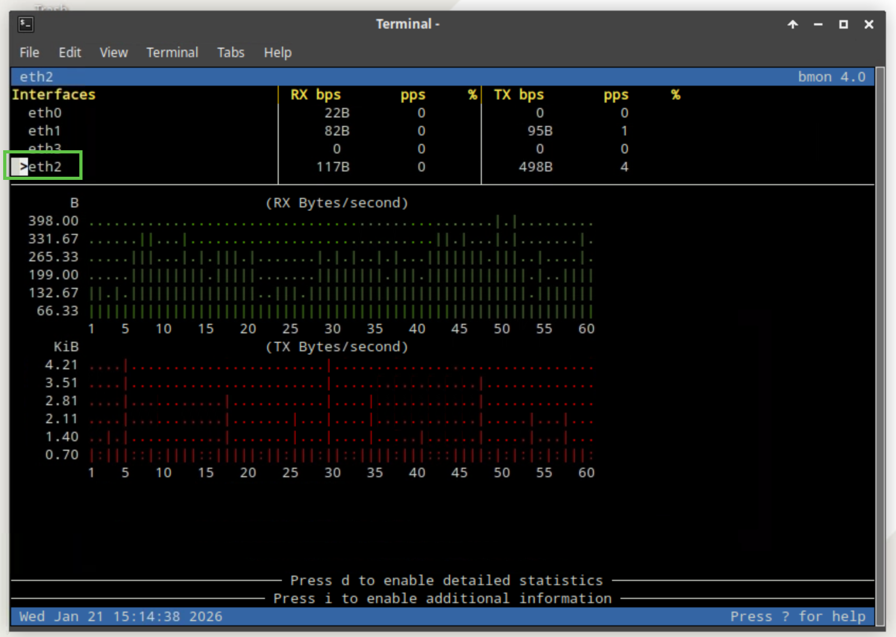Click the terminal icon in title bar
896x637 pixels.
26,24
